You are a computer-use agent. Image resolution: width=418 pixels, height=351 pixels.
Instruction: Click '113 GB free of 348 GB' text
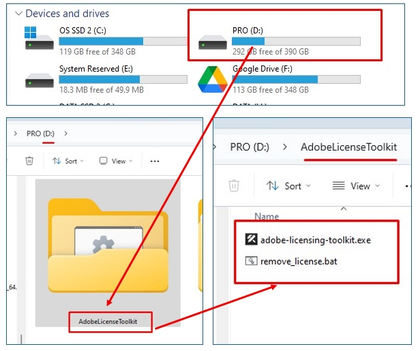coord(271,90)
